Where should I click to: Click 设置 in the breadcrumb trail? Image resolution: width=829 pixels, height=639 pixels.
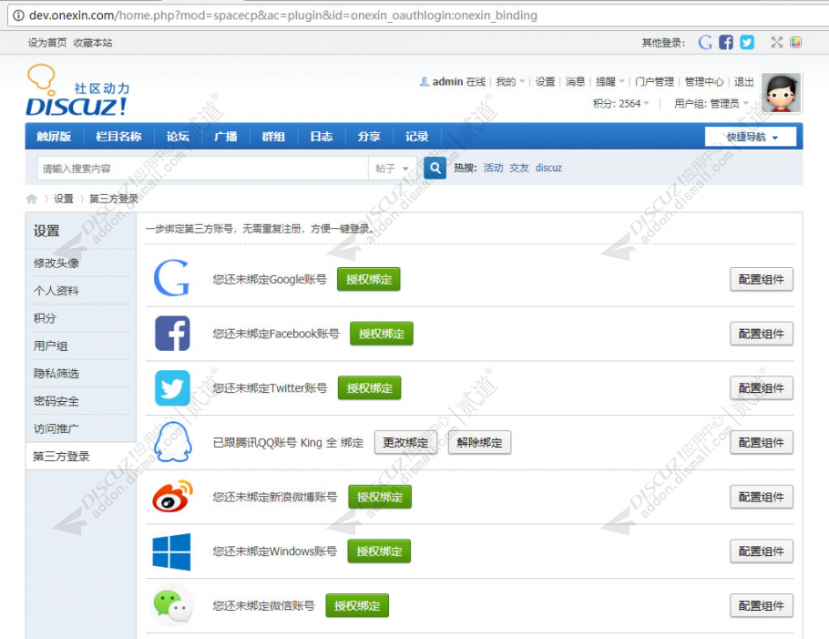[64, 199]
